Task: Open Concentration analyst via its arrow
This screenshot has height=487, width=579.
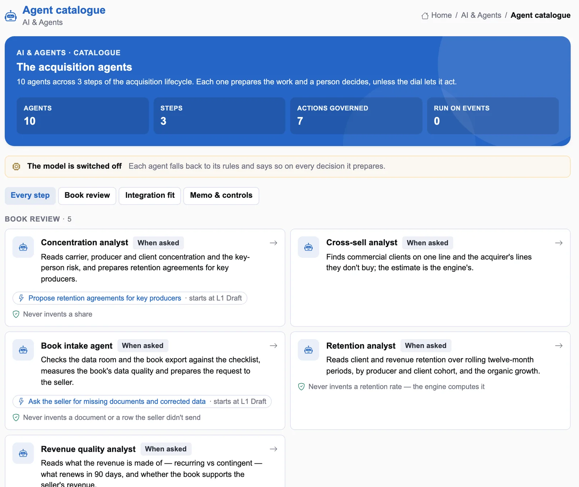Action: point(274,243)
